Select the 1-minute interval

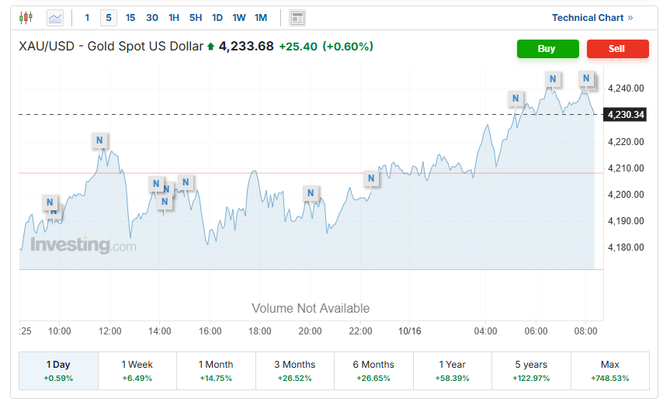pos(87,18)
